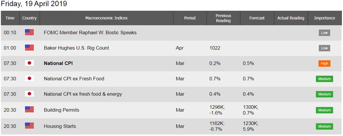Click US flag in Baker Hughes row

coord(29,48)
